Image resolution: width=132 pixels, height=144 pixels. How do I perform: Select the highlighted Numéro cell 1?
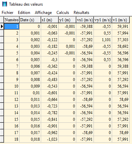coord(12,27)
